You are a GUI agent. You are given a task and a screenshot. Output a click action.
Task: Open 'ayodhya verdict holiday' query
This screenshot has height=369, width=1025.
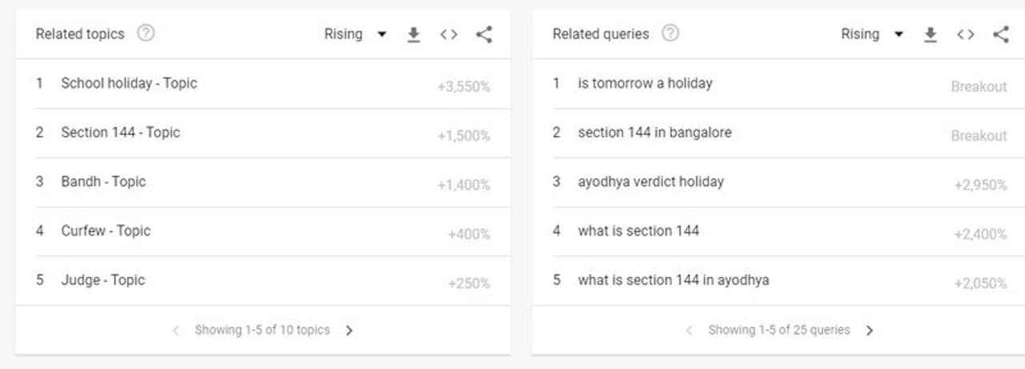pos(650,182)
